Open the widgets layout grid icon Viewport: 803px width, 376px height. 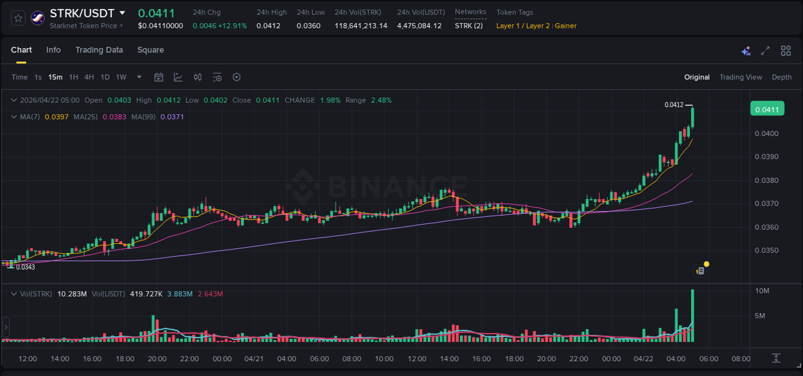(x=785, y=50)
